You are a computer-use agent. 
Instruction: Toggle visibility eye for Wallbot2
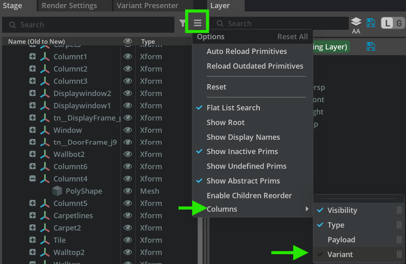point(128,154)
